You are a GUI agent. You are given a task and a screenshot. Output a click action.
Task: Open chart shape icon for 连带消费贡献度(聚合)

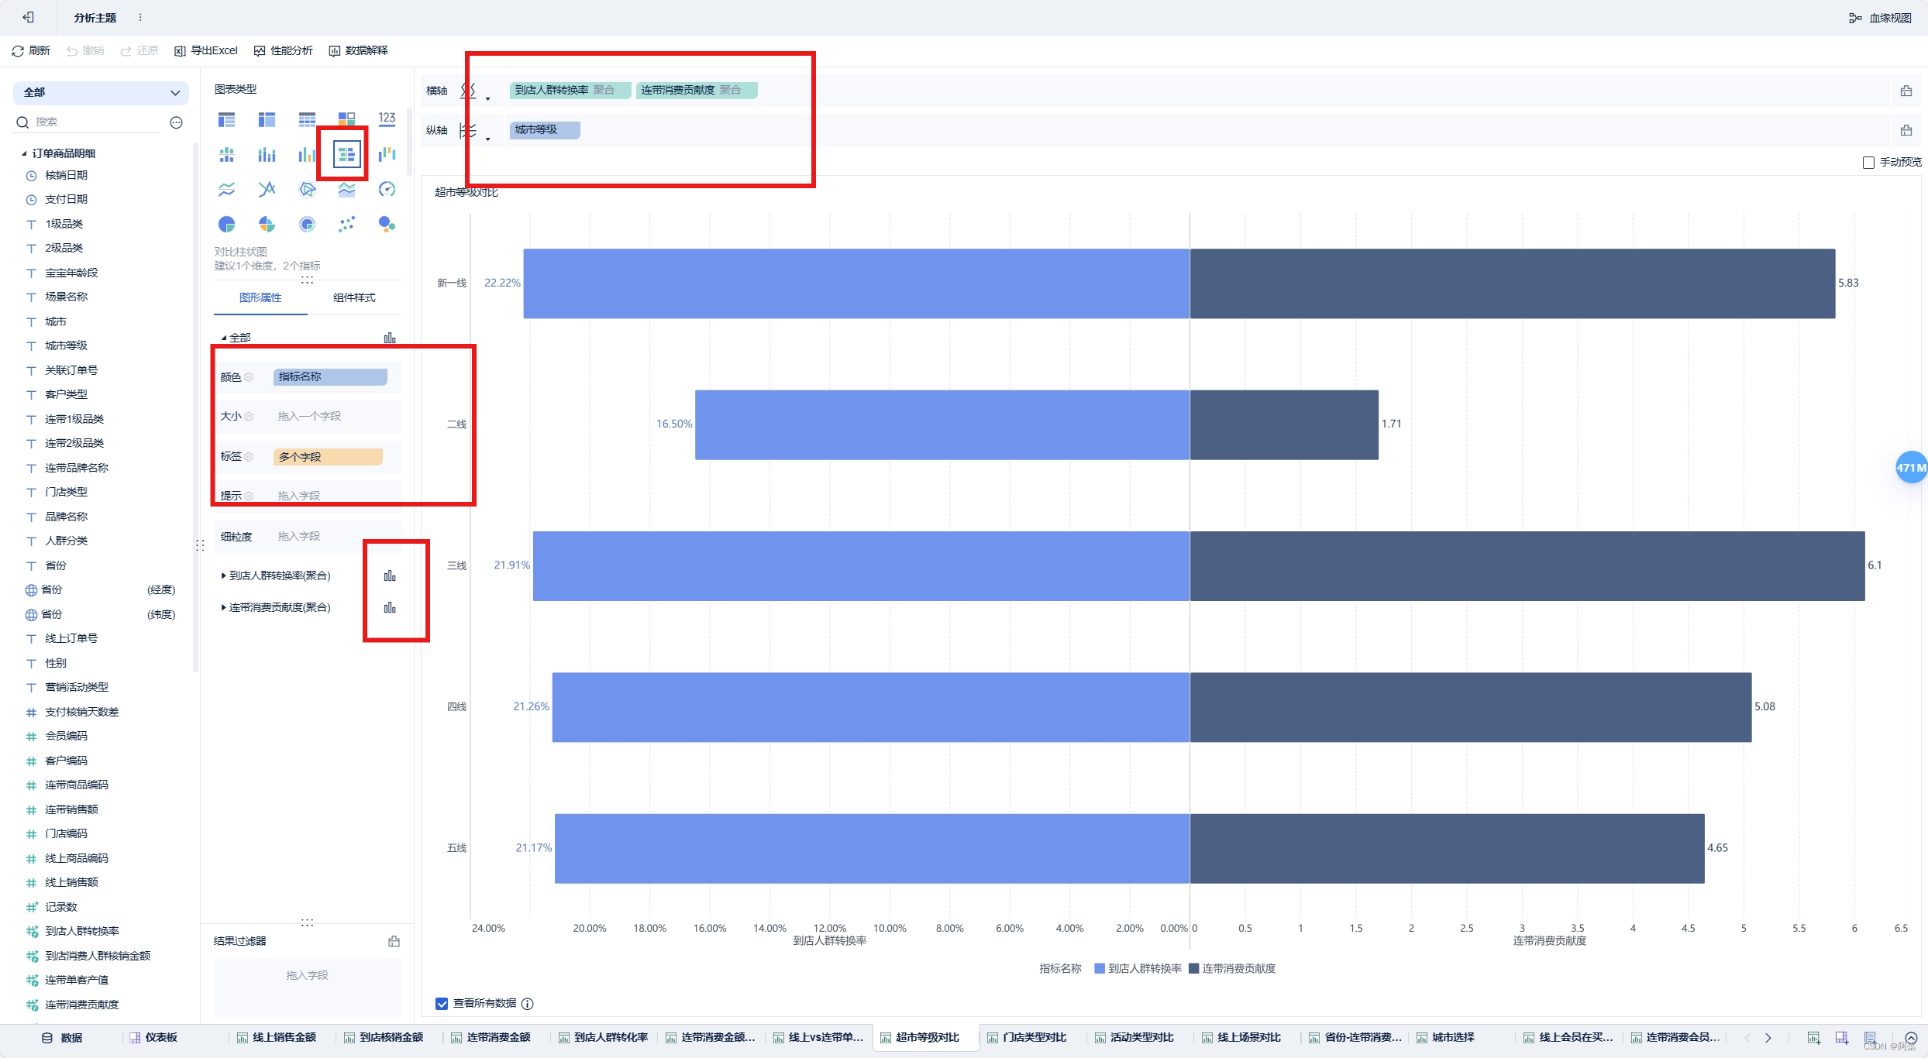coord(390,607)
